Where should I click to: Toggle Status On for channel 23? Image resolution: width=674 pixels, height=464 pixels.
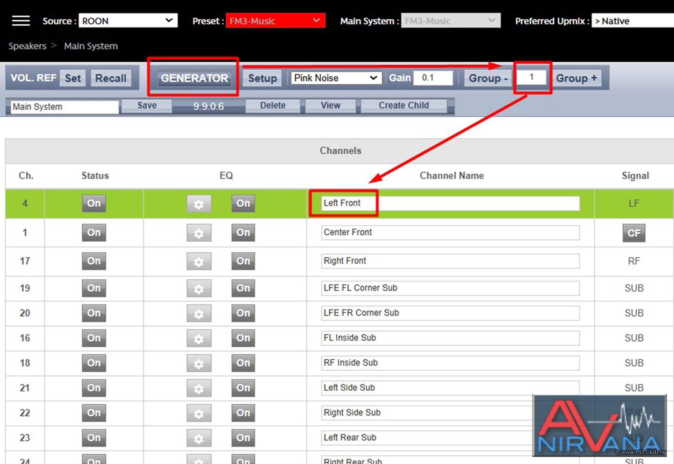[94, 438]
